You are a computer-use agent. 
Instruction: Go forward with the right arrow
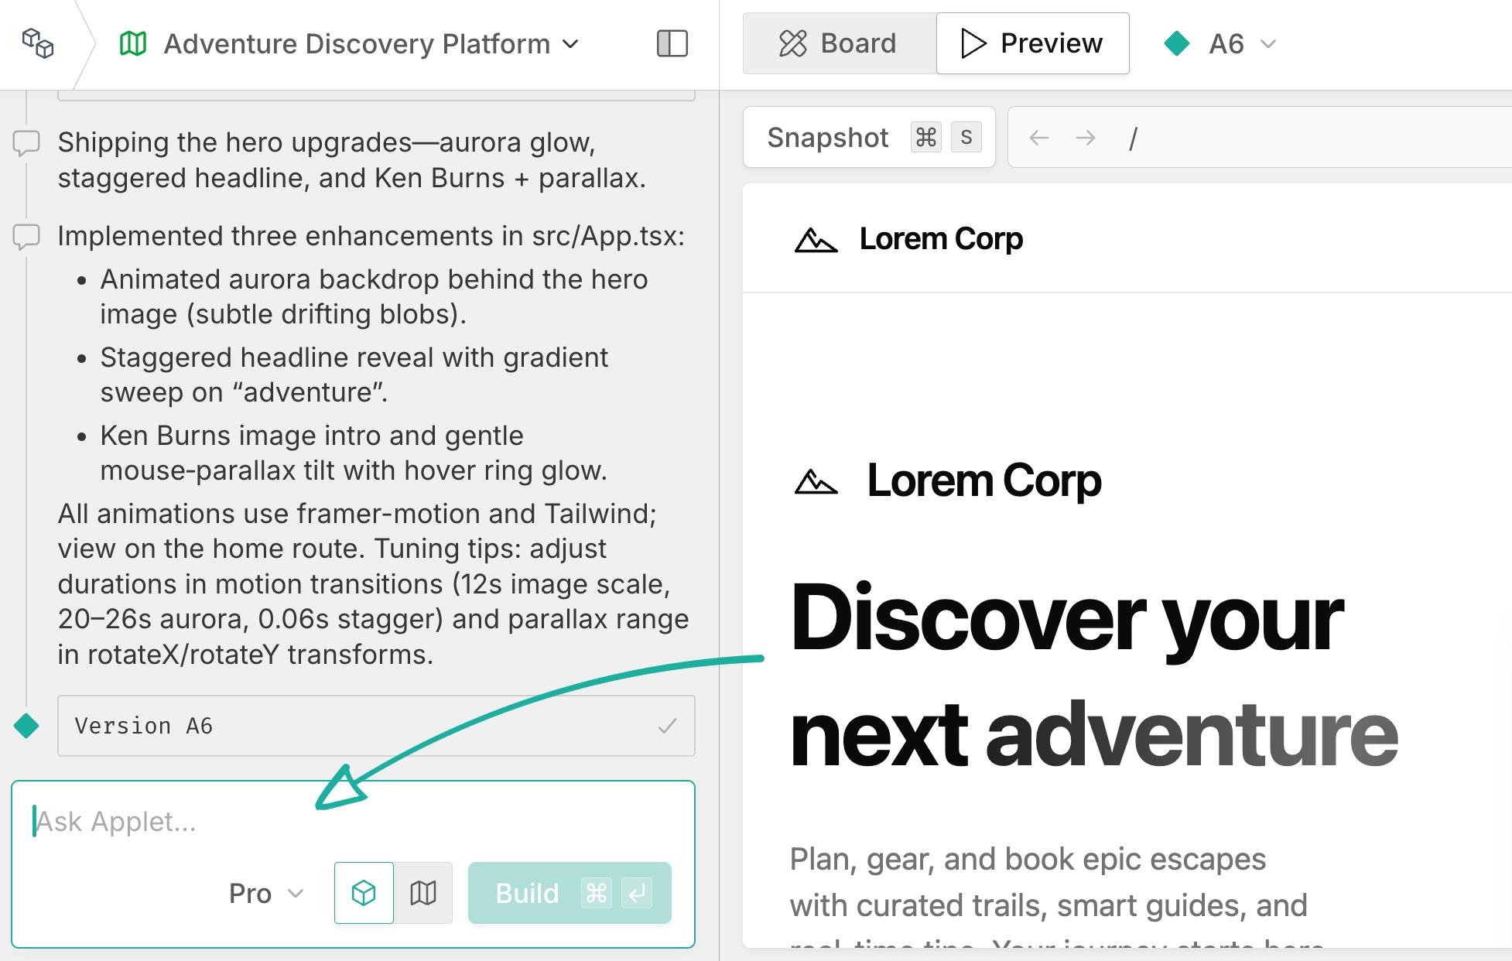click(x=1085, y=138)
